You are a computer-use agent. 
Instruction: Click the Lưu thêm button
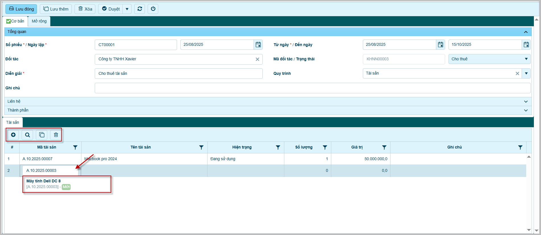coord(56,9)
